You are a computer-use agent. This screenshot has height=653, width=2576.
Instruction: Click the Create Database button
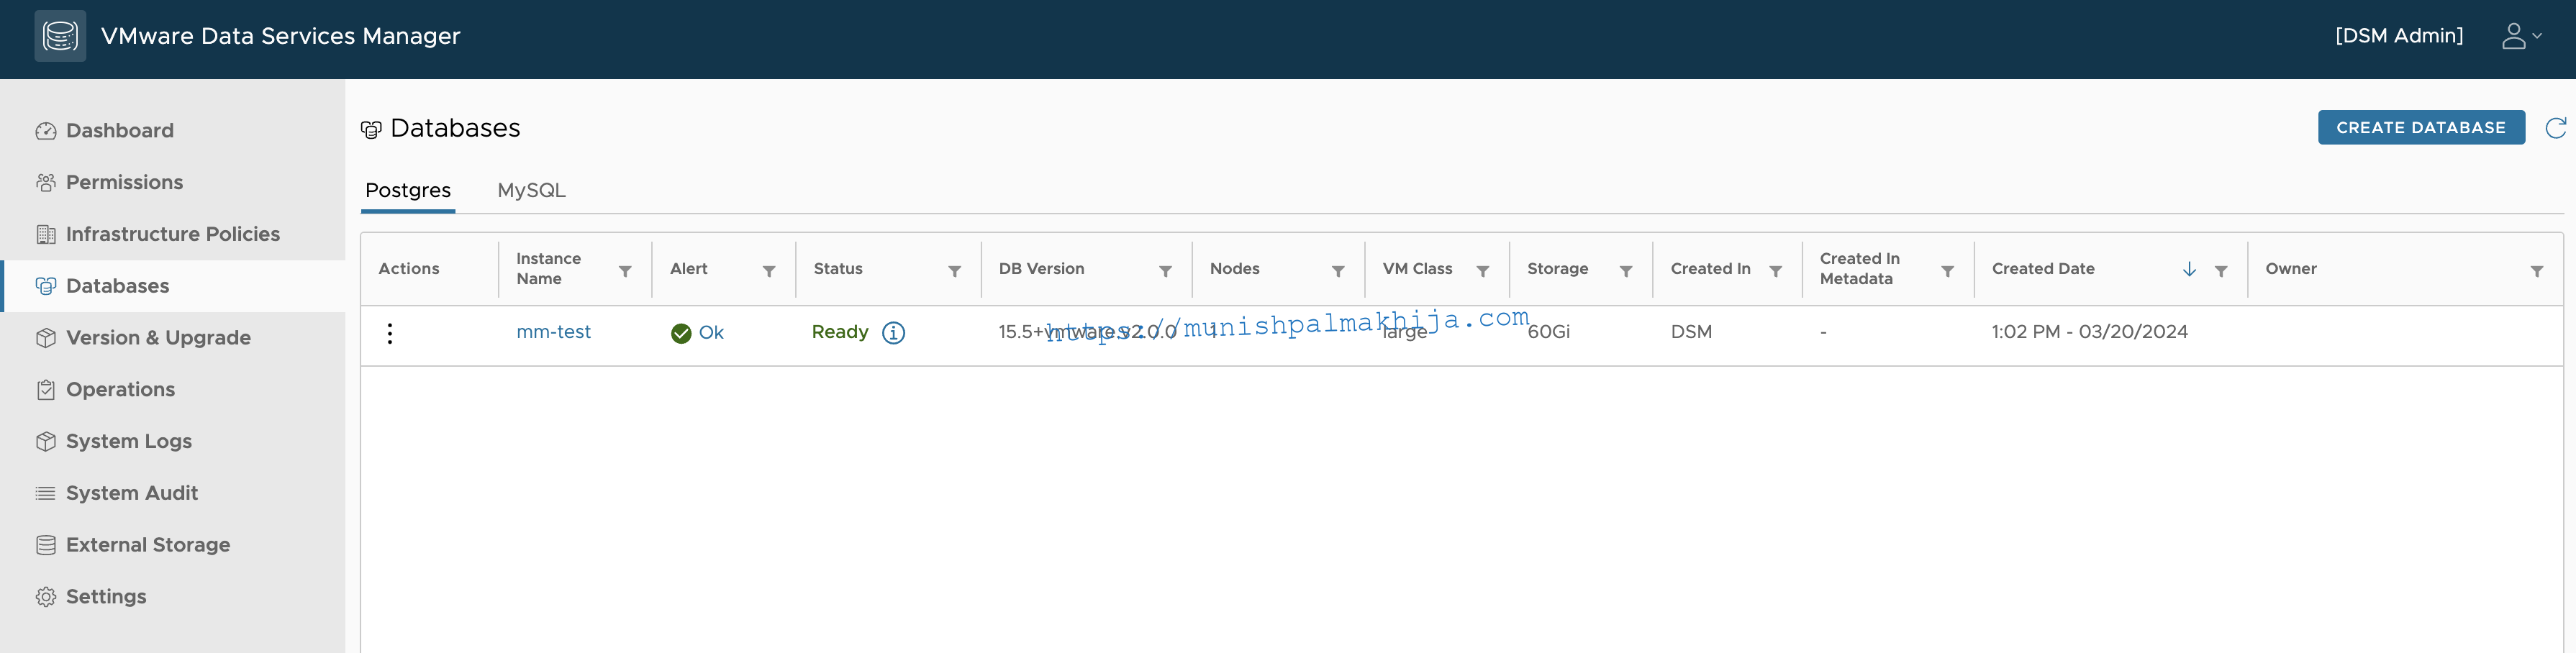click(x=2421, y=128)
